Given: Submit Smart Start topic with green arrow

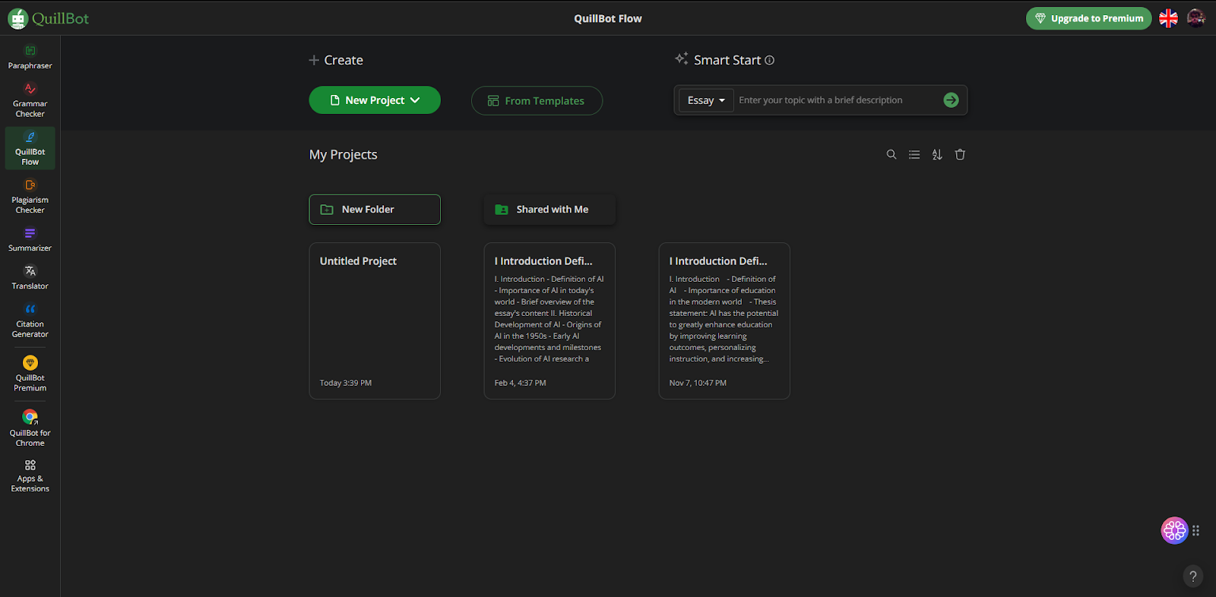Looking at the screenshot, I should click(x=951, y=100).
